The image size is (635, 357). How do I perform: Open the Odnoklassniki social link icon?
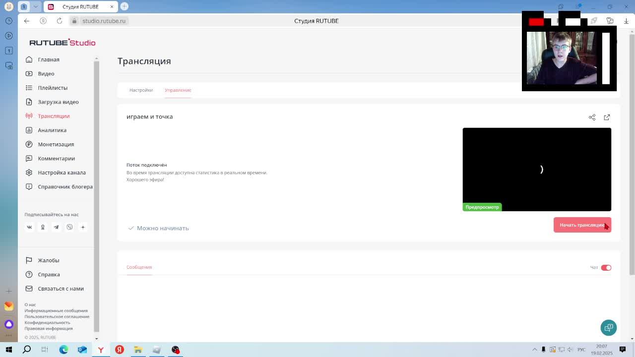click(x=43, y=227)
